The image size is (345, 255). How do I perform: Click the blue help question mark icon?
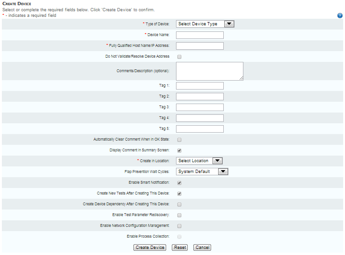[x=340, y=15]
